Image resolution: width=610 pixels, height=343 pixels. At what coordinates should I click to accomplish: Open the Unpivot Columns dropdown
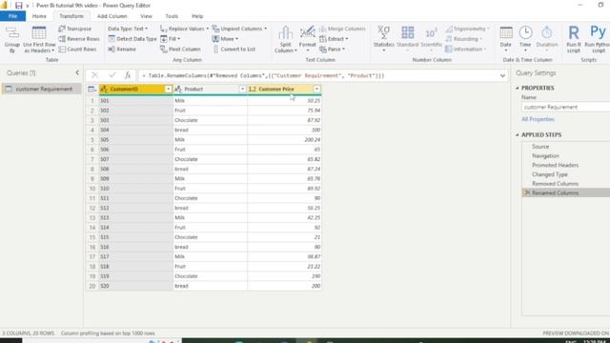pos(239,29)
